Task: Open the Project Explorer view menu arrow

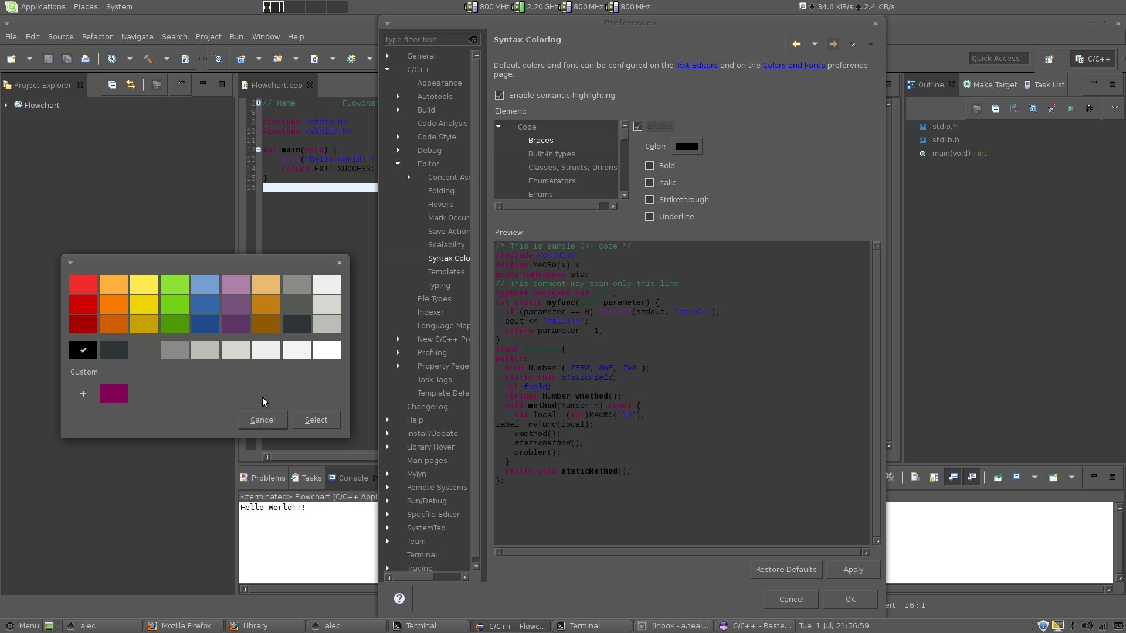Action: (x=182, y=84)
